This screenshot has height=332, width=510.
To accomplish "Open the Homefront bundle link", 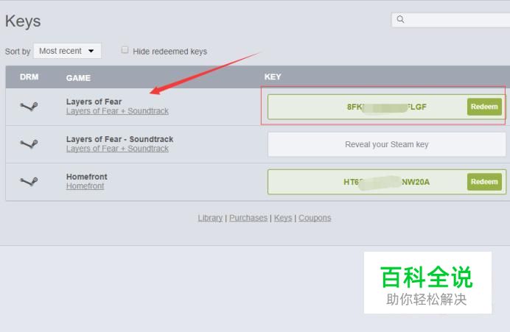I will click(x=85, y=186).
